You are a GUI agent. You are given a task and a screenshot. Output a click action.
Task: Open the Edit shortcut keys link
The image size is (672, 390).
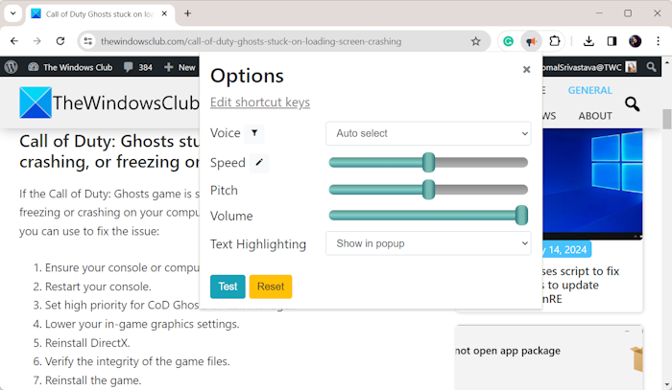pos(260,103)
